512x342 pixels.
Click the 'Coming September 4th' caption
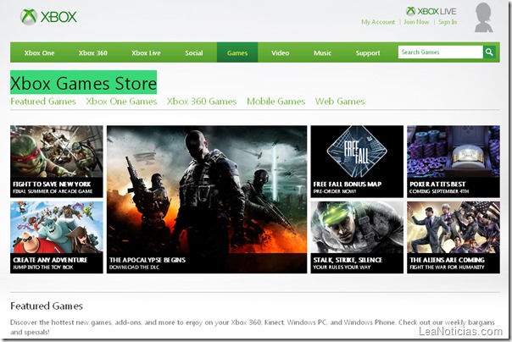pyautogui.click(x=439, y=191)
